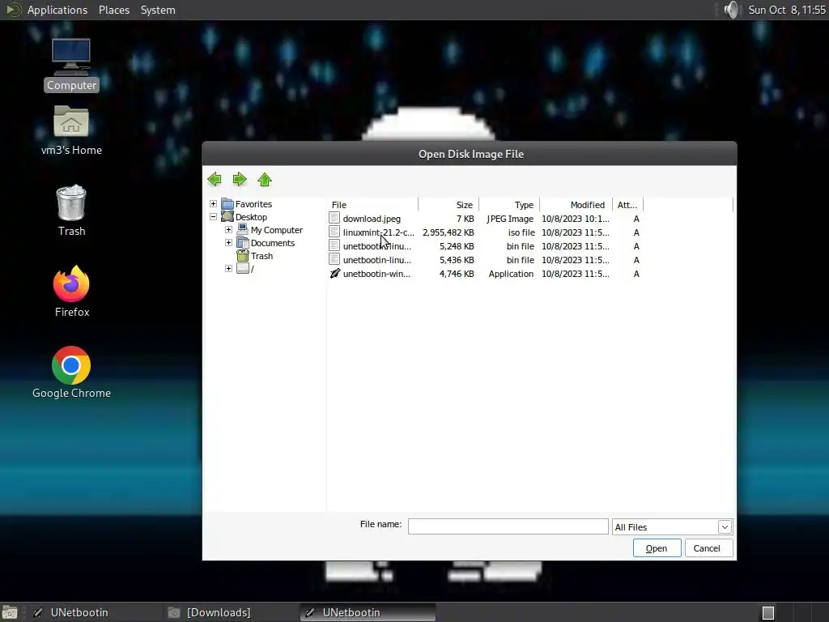829x622 pixels.
Task: Click the 4,746 KB size cell
Action: click(x=457, y=274)
